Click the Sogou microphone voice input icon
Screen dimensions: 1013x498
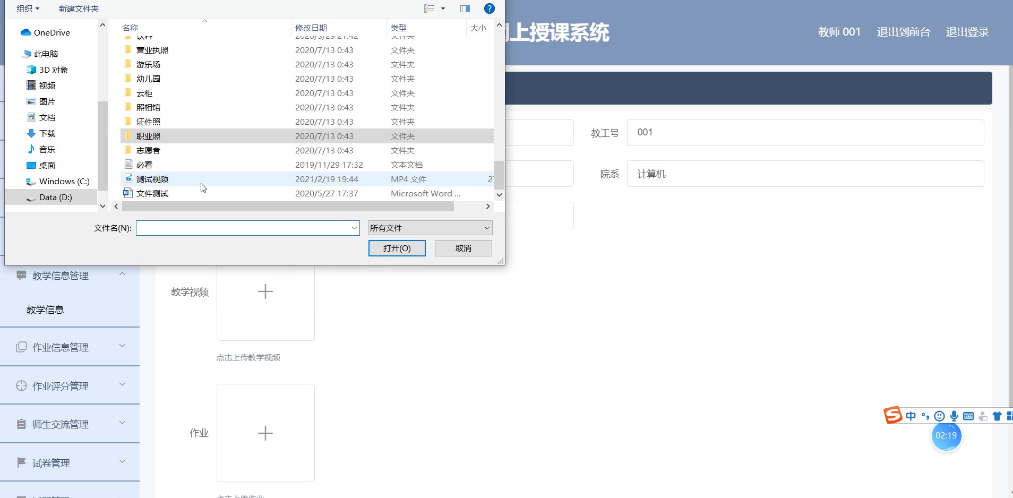pyautogui.click(x=954, y=416)
